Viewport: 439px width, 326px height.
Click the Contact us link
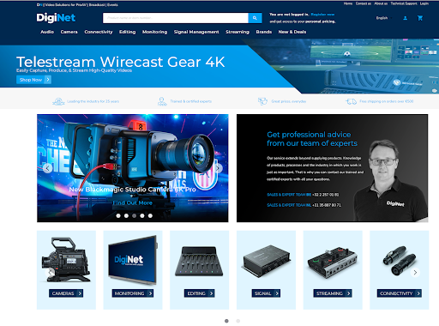(x=364, y=3)
